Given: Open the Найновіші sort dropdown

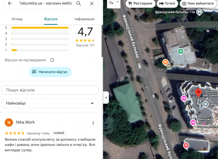Looking at the screenshot, I should [50, 103].
